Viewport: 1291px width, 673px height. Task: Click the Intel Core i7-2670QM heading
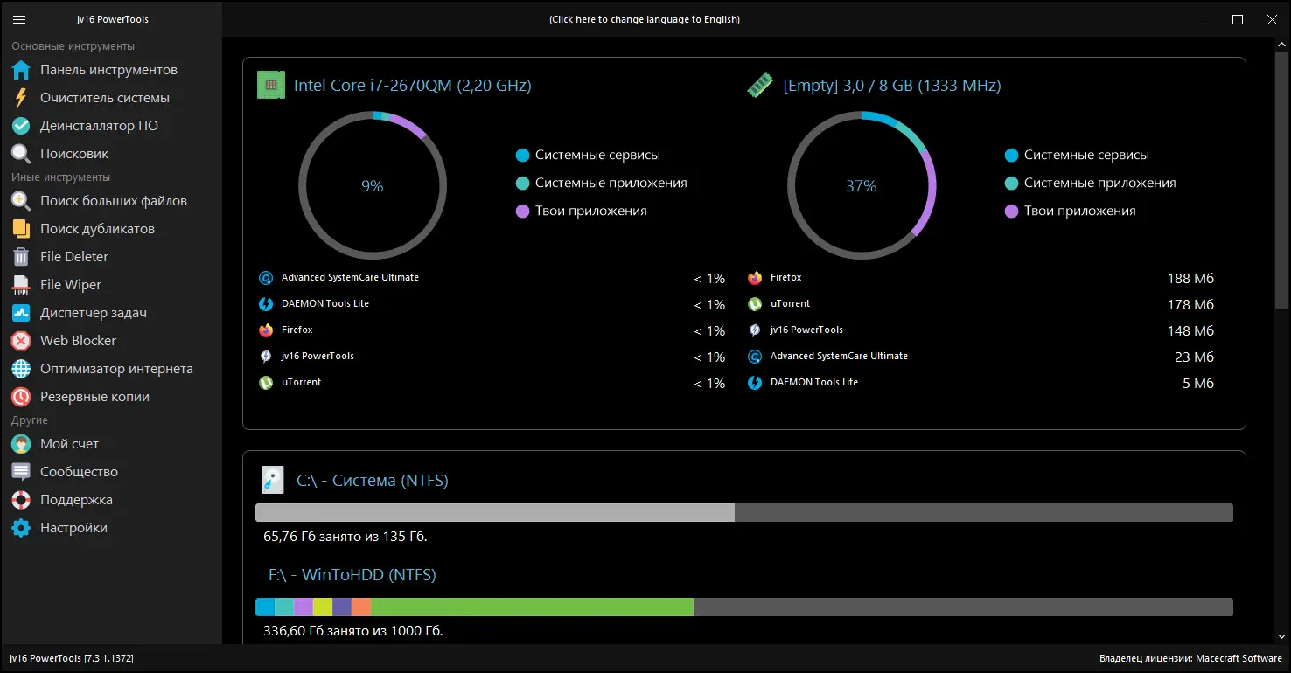(x=413, y=86)
